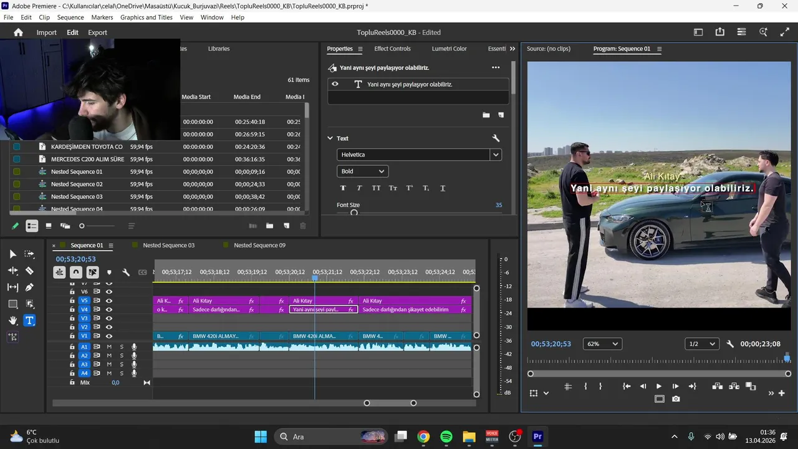The width and height of the screenshot is (798, 449).
Task: Activate the Hand tool
Action: coord(12,321)
